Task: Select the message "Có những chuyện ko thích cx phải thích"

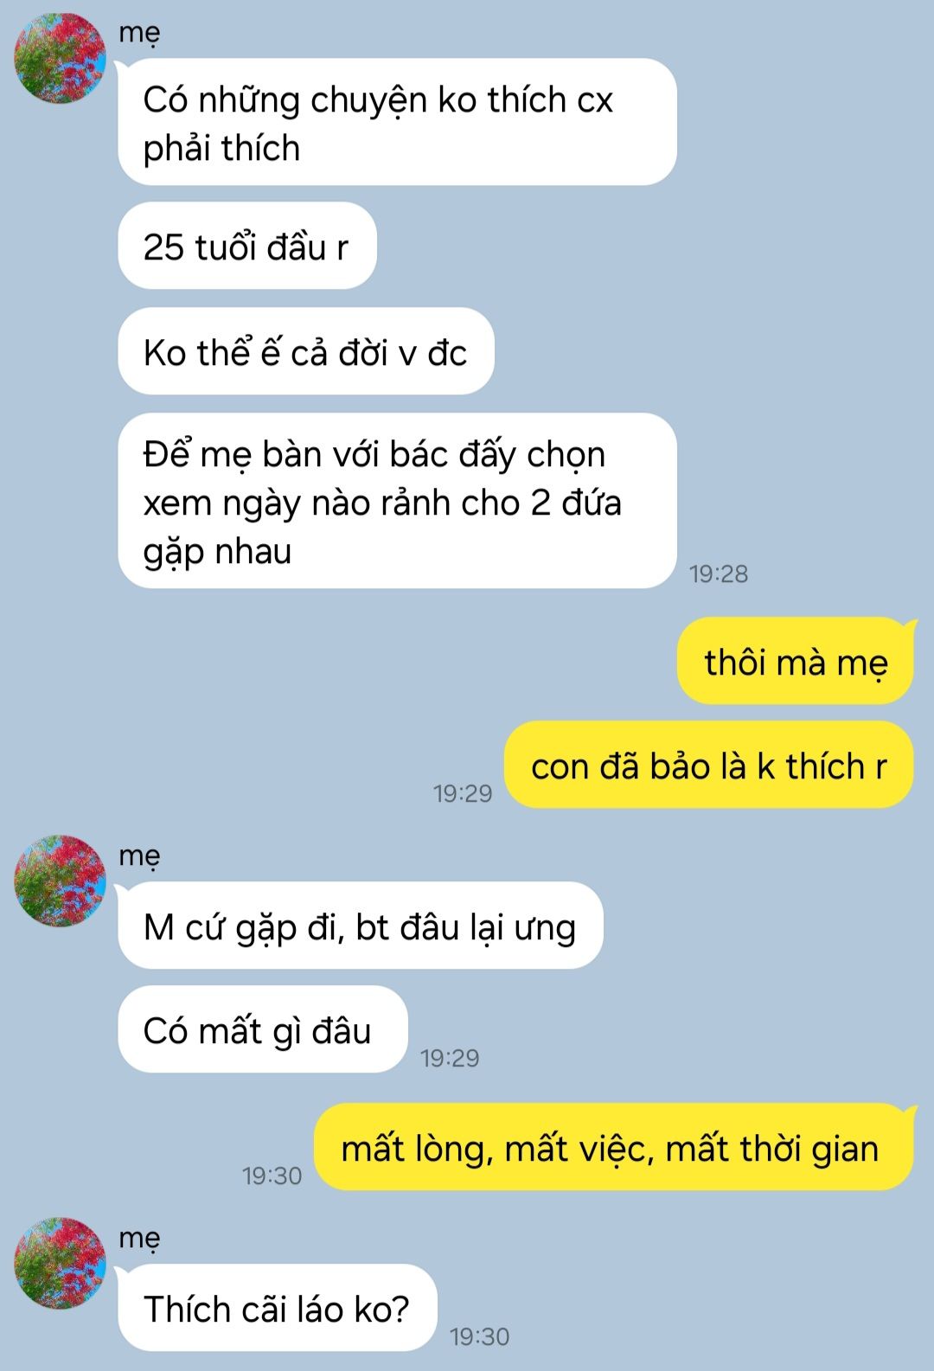Action: point(397,122)
